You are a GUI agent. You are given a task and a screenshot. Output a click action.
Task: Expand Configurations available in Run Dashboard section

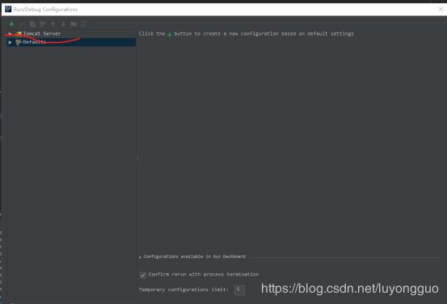point(140,257)
